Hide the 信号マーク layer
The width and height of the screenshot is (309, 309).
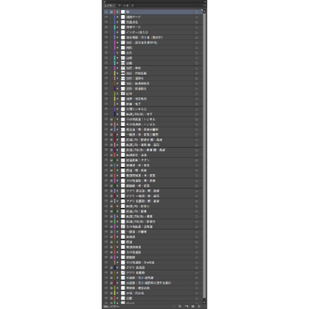pos(106,27)
